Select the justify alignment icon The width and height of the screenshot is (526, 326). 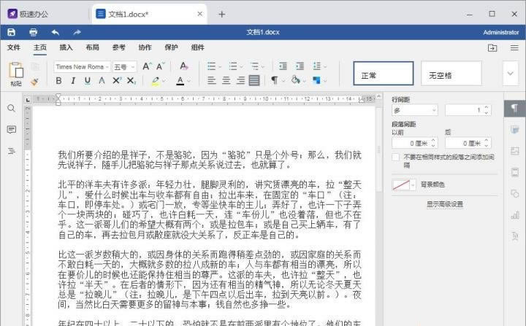point(254,80)
